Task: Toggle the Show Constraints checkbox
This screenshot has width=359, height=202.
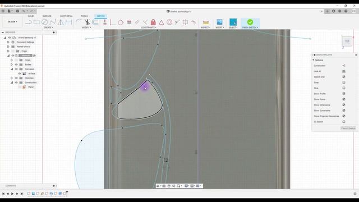Action: coord(344,111)
